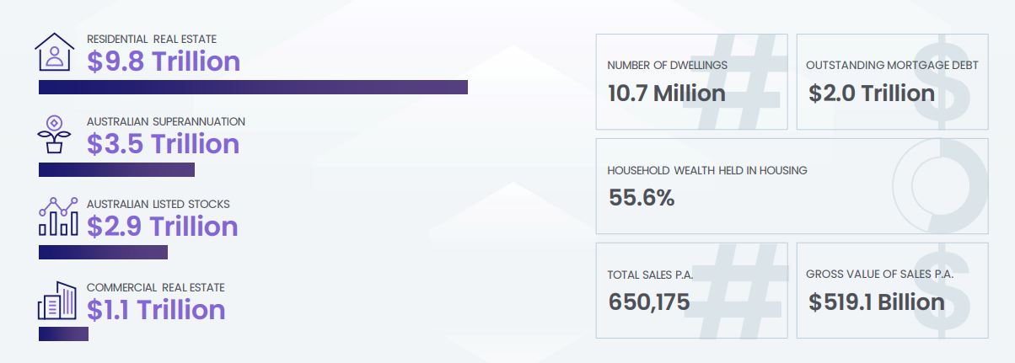The height and width of the screenshot is (363, 1015).
Task: Click the 650,175 total sales figure
Action: click(648, 302)
